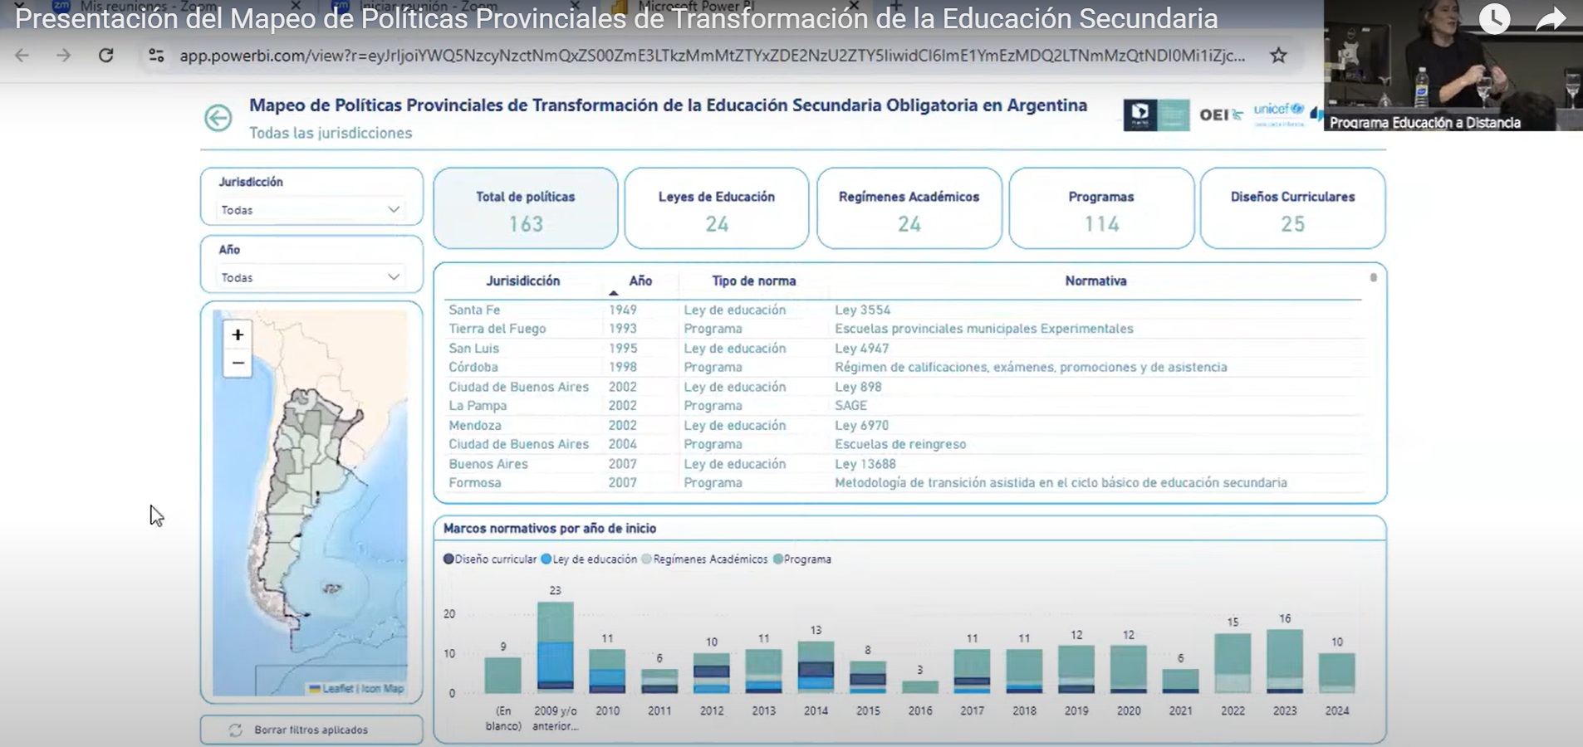
Task: Click the Diseño curricular legend swatch
Action: pos(448,559)
